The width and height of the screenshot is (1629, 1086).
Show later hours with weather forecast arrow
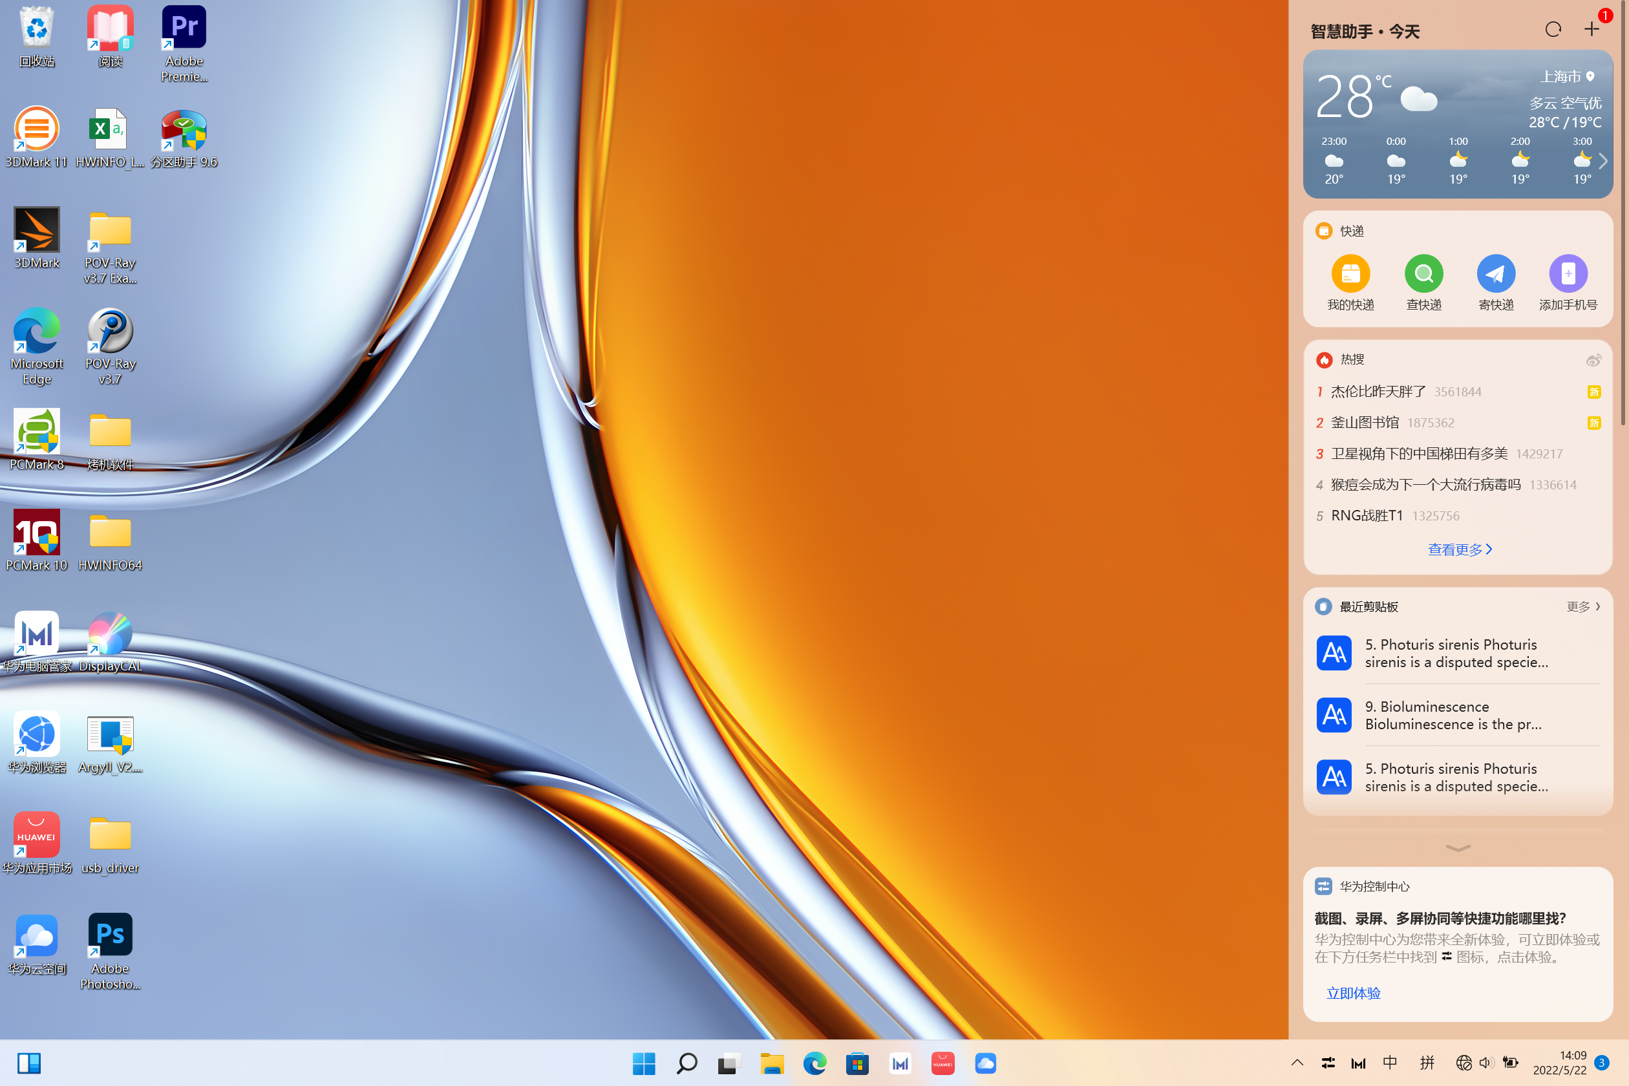(x=1602, y=162)
